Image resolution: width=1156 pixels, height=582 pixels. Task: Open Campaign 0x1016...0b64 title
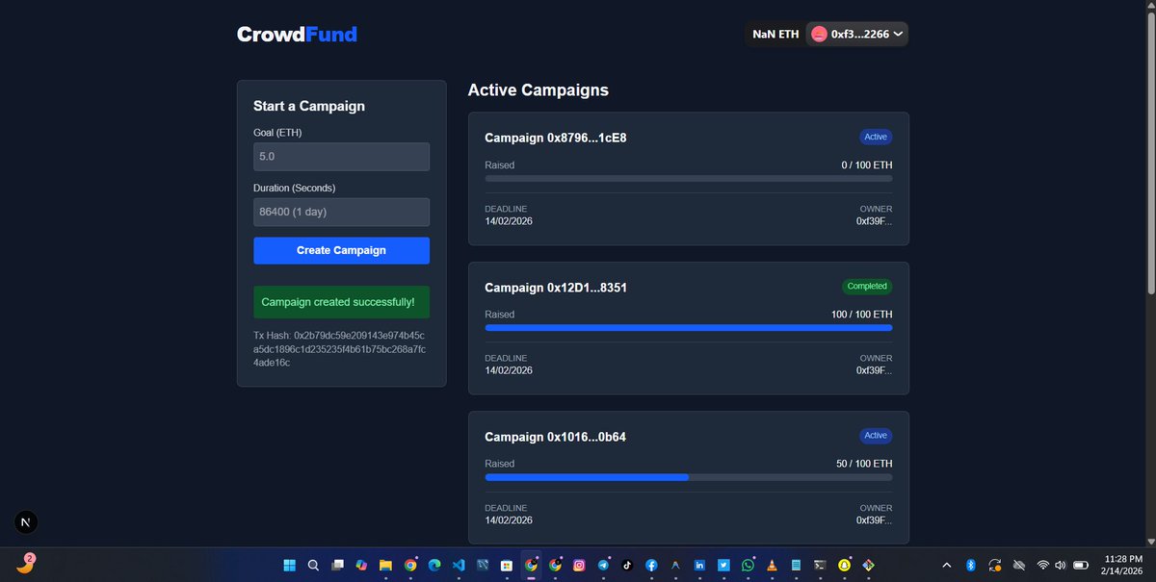[556, 437]
